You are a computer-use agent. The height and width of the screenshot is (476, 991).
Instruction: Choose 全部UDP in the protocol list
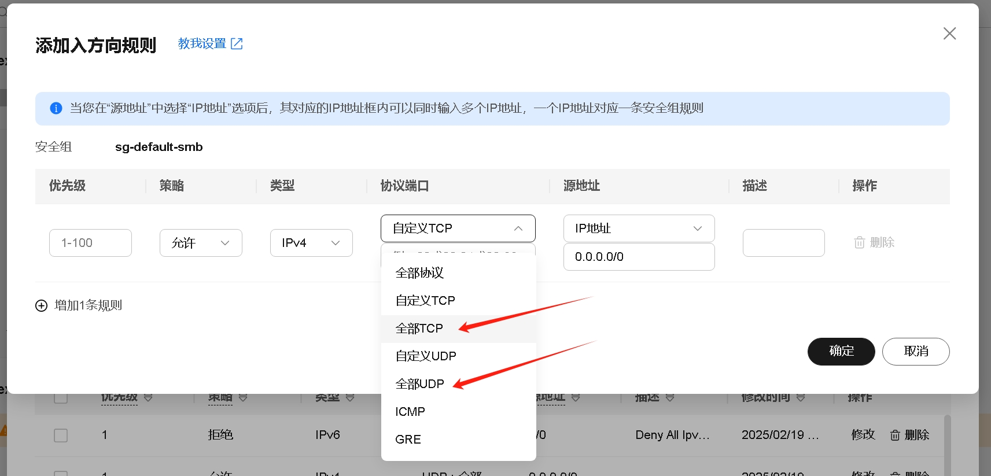coord(420,384)
